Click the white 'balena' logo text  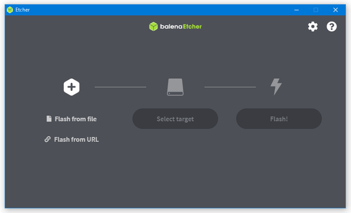pos(171,27)
